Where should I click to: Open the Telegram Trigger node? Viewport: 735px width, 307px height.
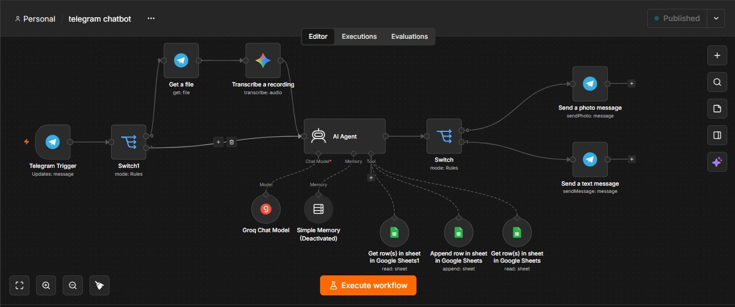tap(53, 142)
